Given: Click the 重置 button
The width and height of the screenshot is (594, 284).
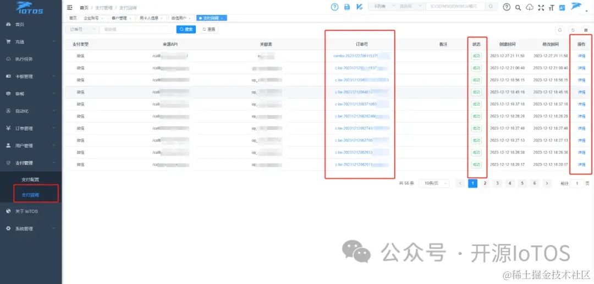Looking at the screenshot, I should point(209,29).
